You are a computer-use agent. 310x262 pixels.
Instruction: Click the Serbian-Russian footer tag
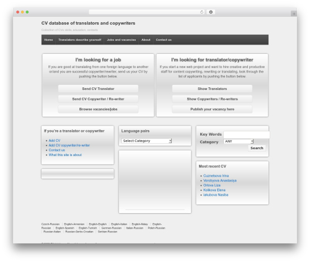(107, 232)
